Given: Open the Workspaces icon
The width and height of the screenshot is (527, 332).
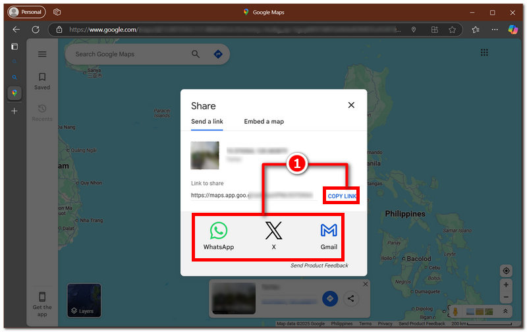Looking at the screenshot, I should click(x=57, y=12).
